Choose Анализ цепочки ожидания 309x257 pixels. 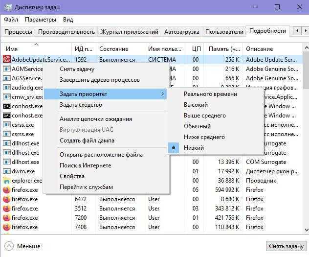96,119
